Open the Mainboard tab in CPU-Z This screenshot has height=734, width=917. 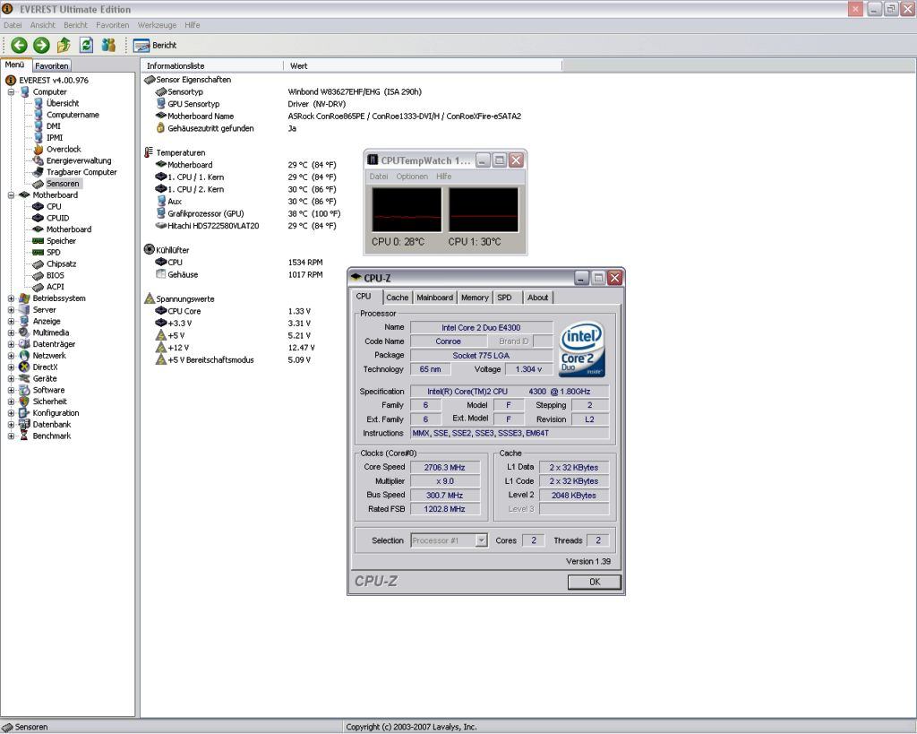pos(434,298)
